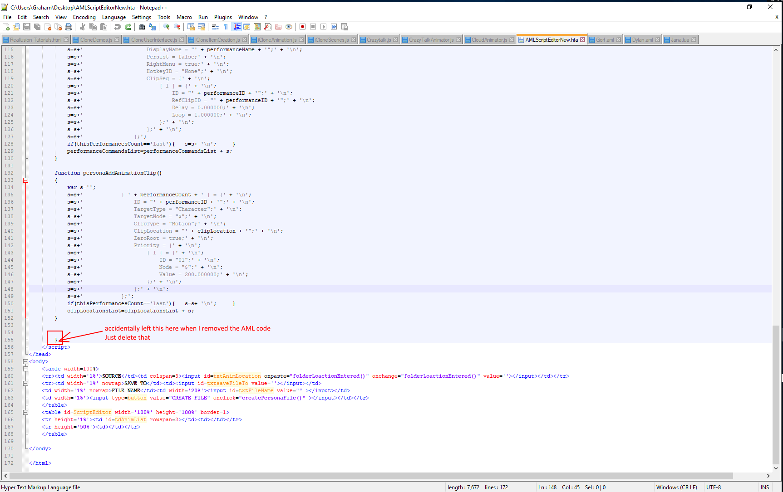Open the Plugins menu
Screen dimensions: 783x492
[223, 17]
